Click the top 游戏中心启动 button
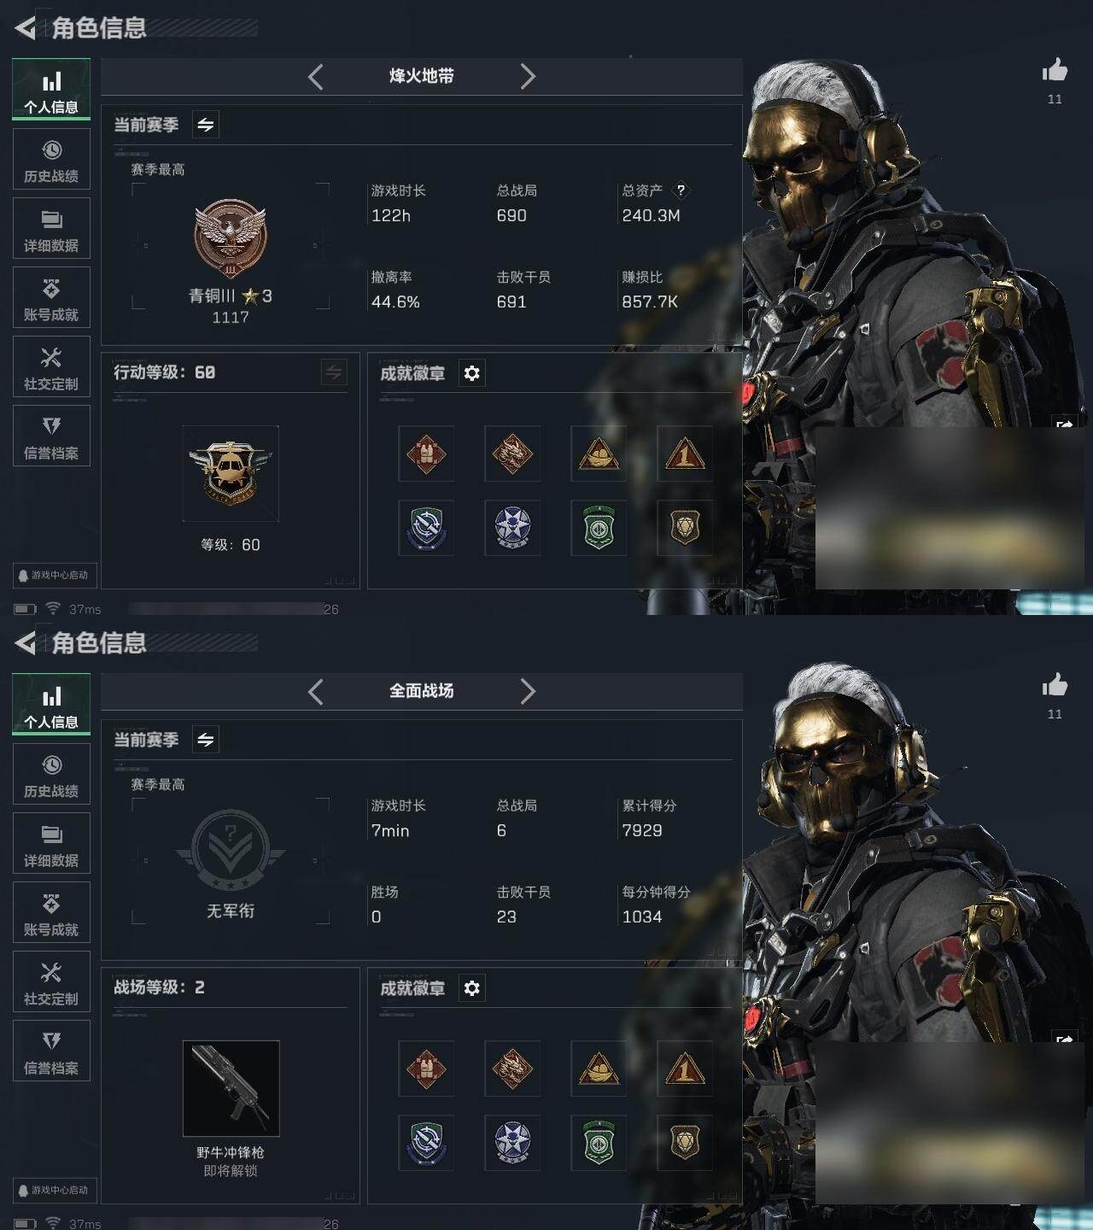 pyautogui.click(x=56, y=576)
